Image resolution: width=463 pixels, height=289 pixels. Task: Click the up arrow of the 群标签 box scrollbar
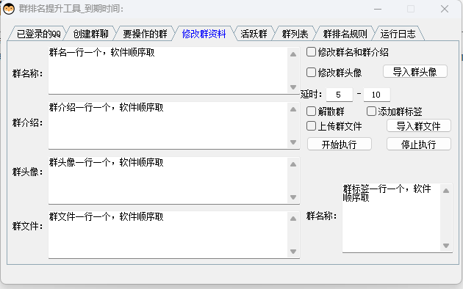[446, 191]
